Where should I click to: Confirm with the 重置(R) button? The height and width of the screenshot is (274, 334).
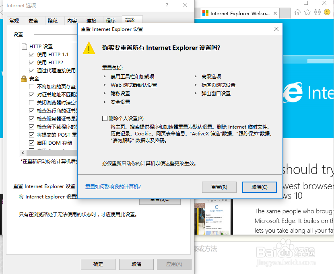[219, 187]
